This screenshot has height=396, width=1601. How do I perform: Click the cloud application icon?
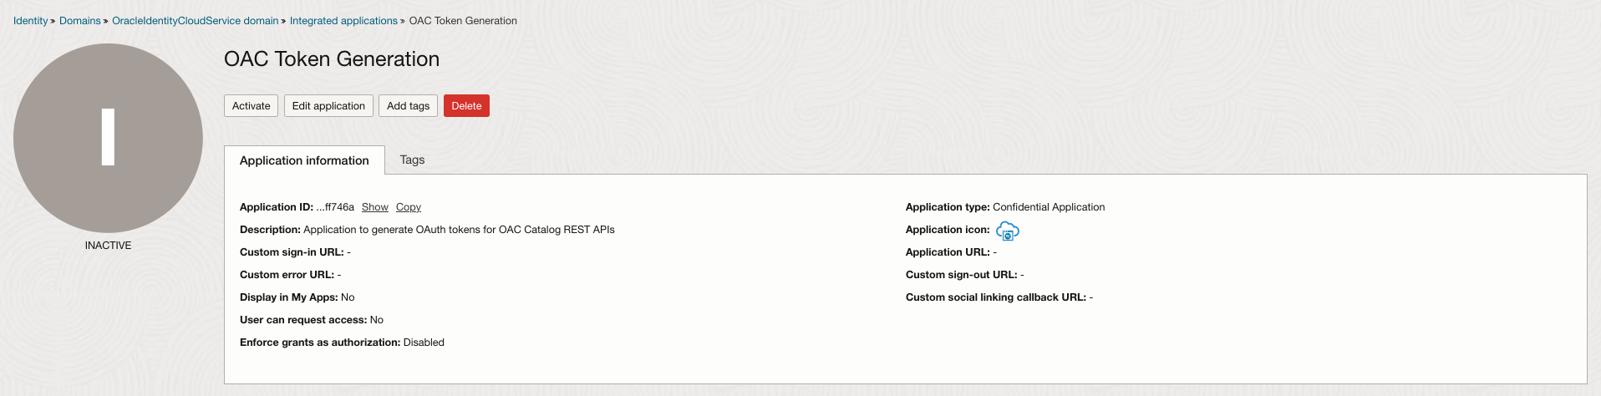point(1008,231)
